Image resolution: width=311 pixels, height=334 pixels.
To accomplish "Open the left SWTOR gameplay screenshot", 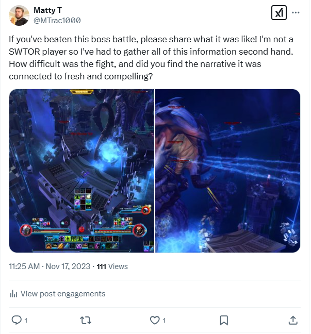I will (81, 171).
